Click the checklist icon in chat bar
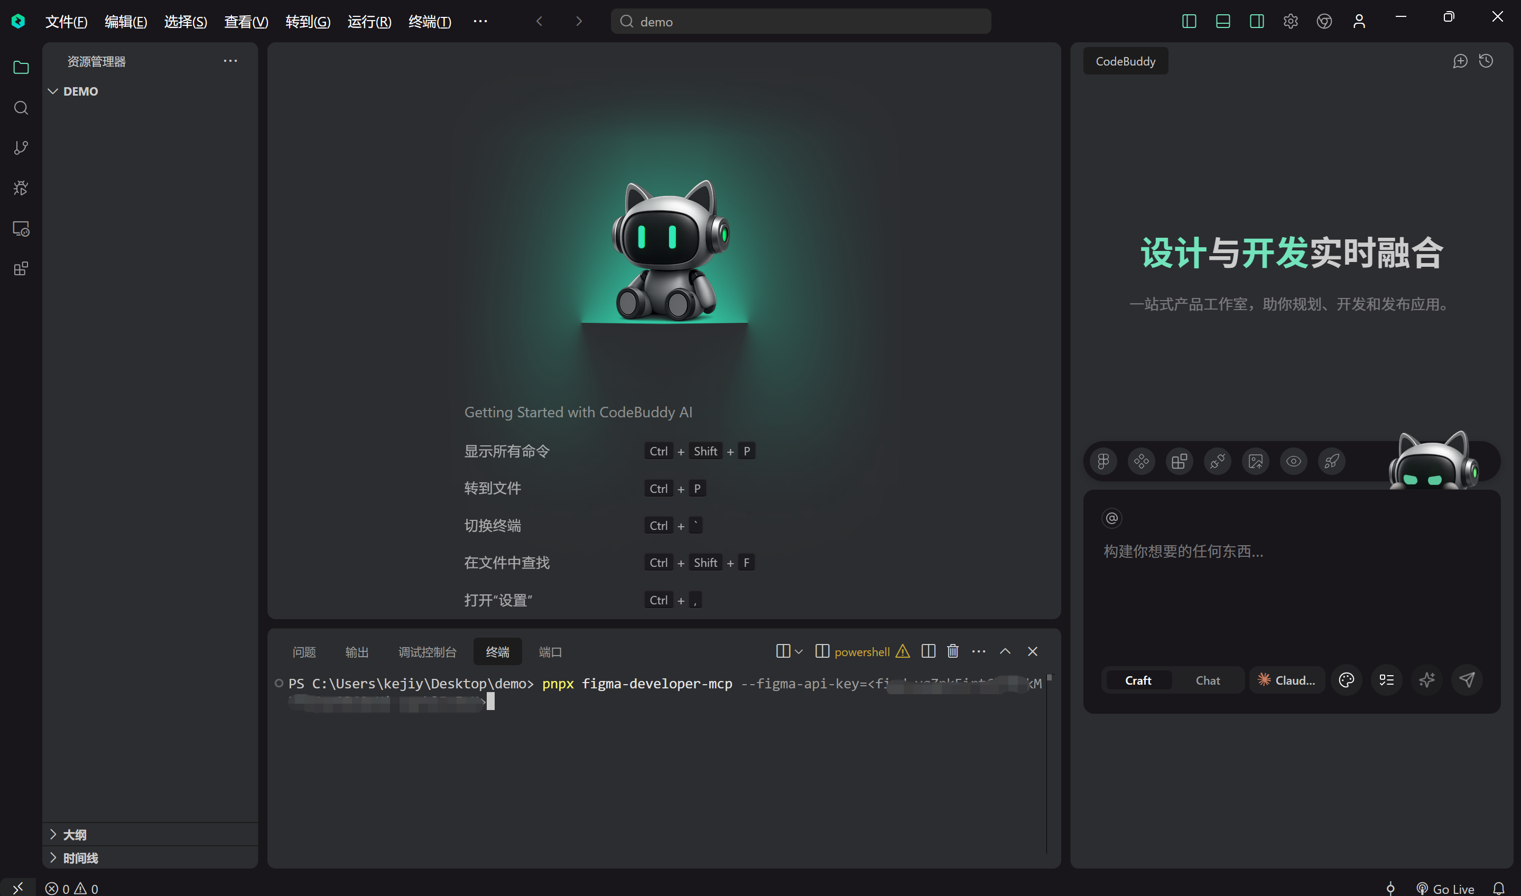This screenshot has height=896, width=1521. click(1386, 680)
